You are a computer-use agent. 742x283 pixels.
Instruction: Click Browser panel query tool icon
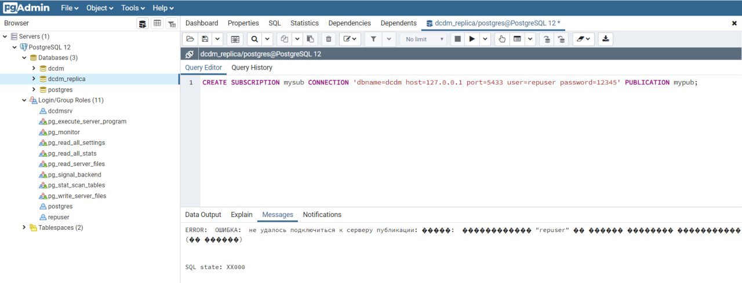143,23
